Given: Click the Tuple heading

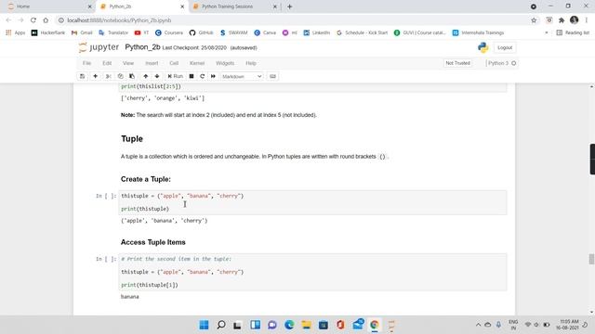Looking at the screenshot, I should [132, 138].
